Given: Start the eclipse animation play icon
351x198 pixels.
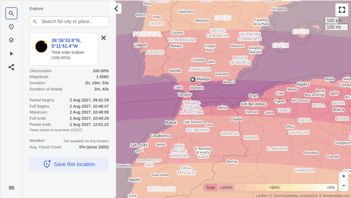Looking at the screenshot, I should coord(11,54).
